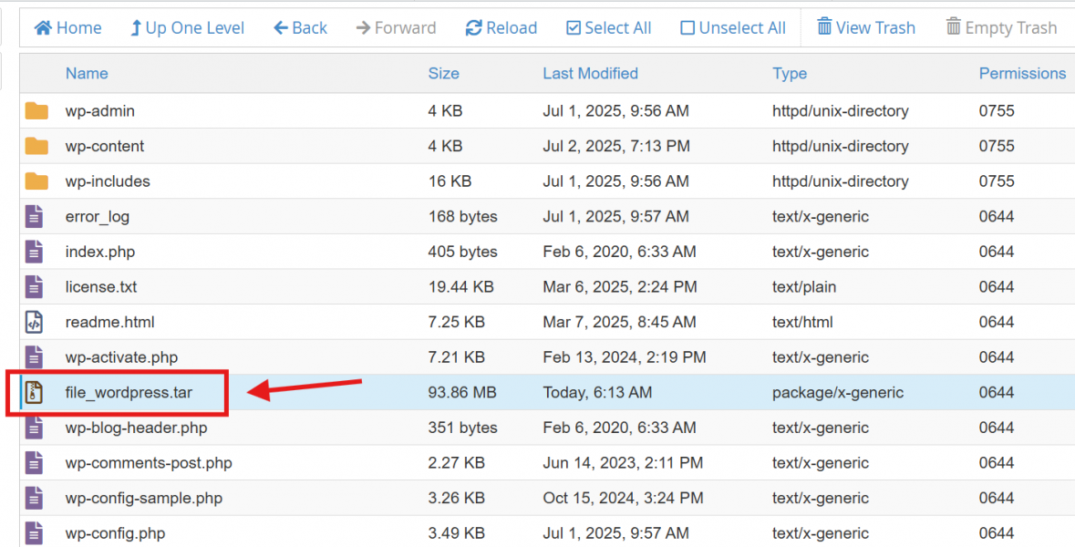
Task: Click the package/x-generic type cell
Action: (838, 393)
